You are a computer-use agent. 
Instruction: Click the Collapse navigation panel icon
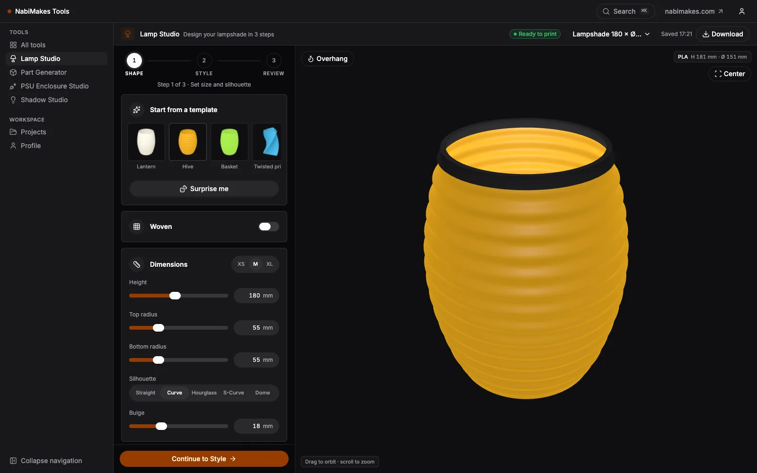coord(13,461)
